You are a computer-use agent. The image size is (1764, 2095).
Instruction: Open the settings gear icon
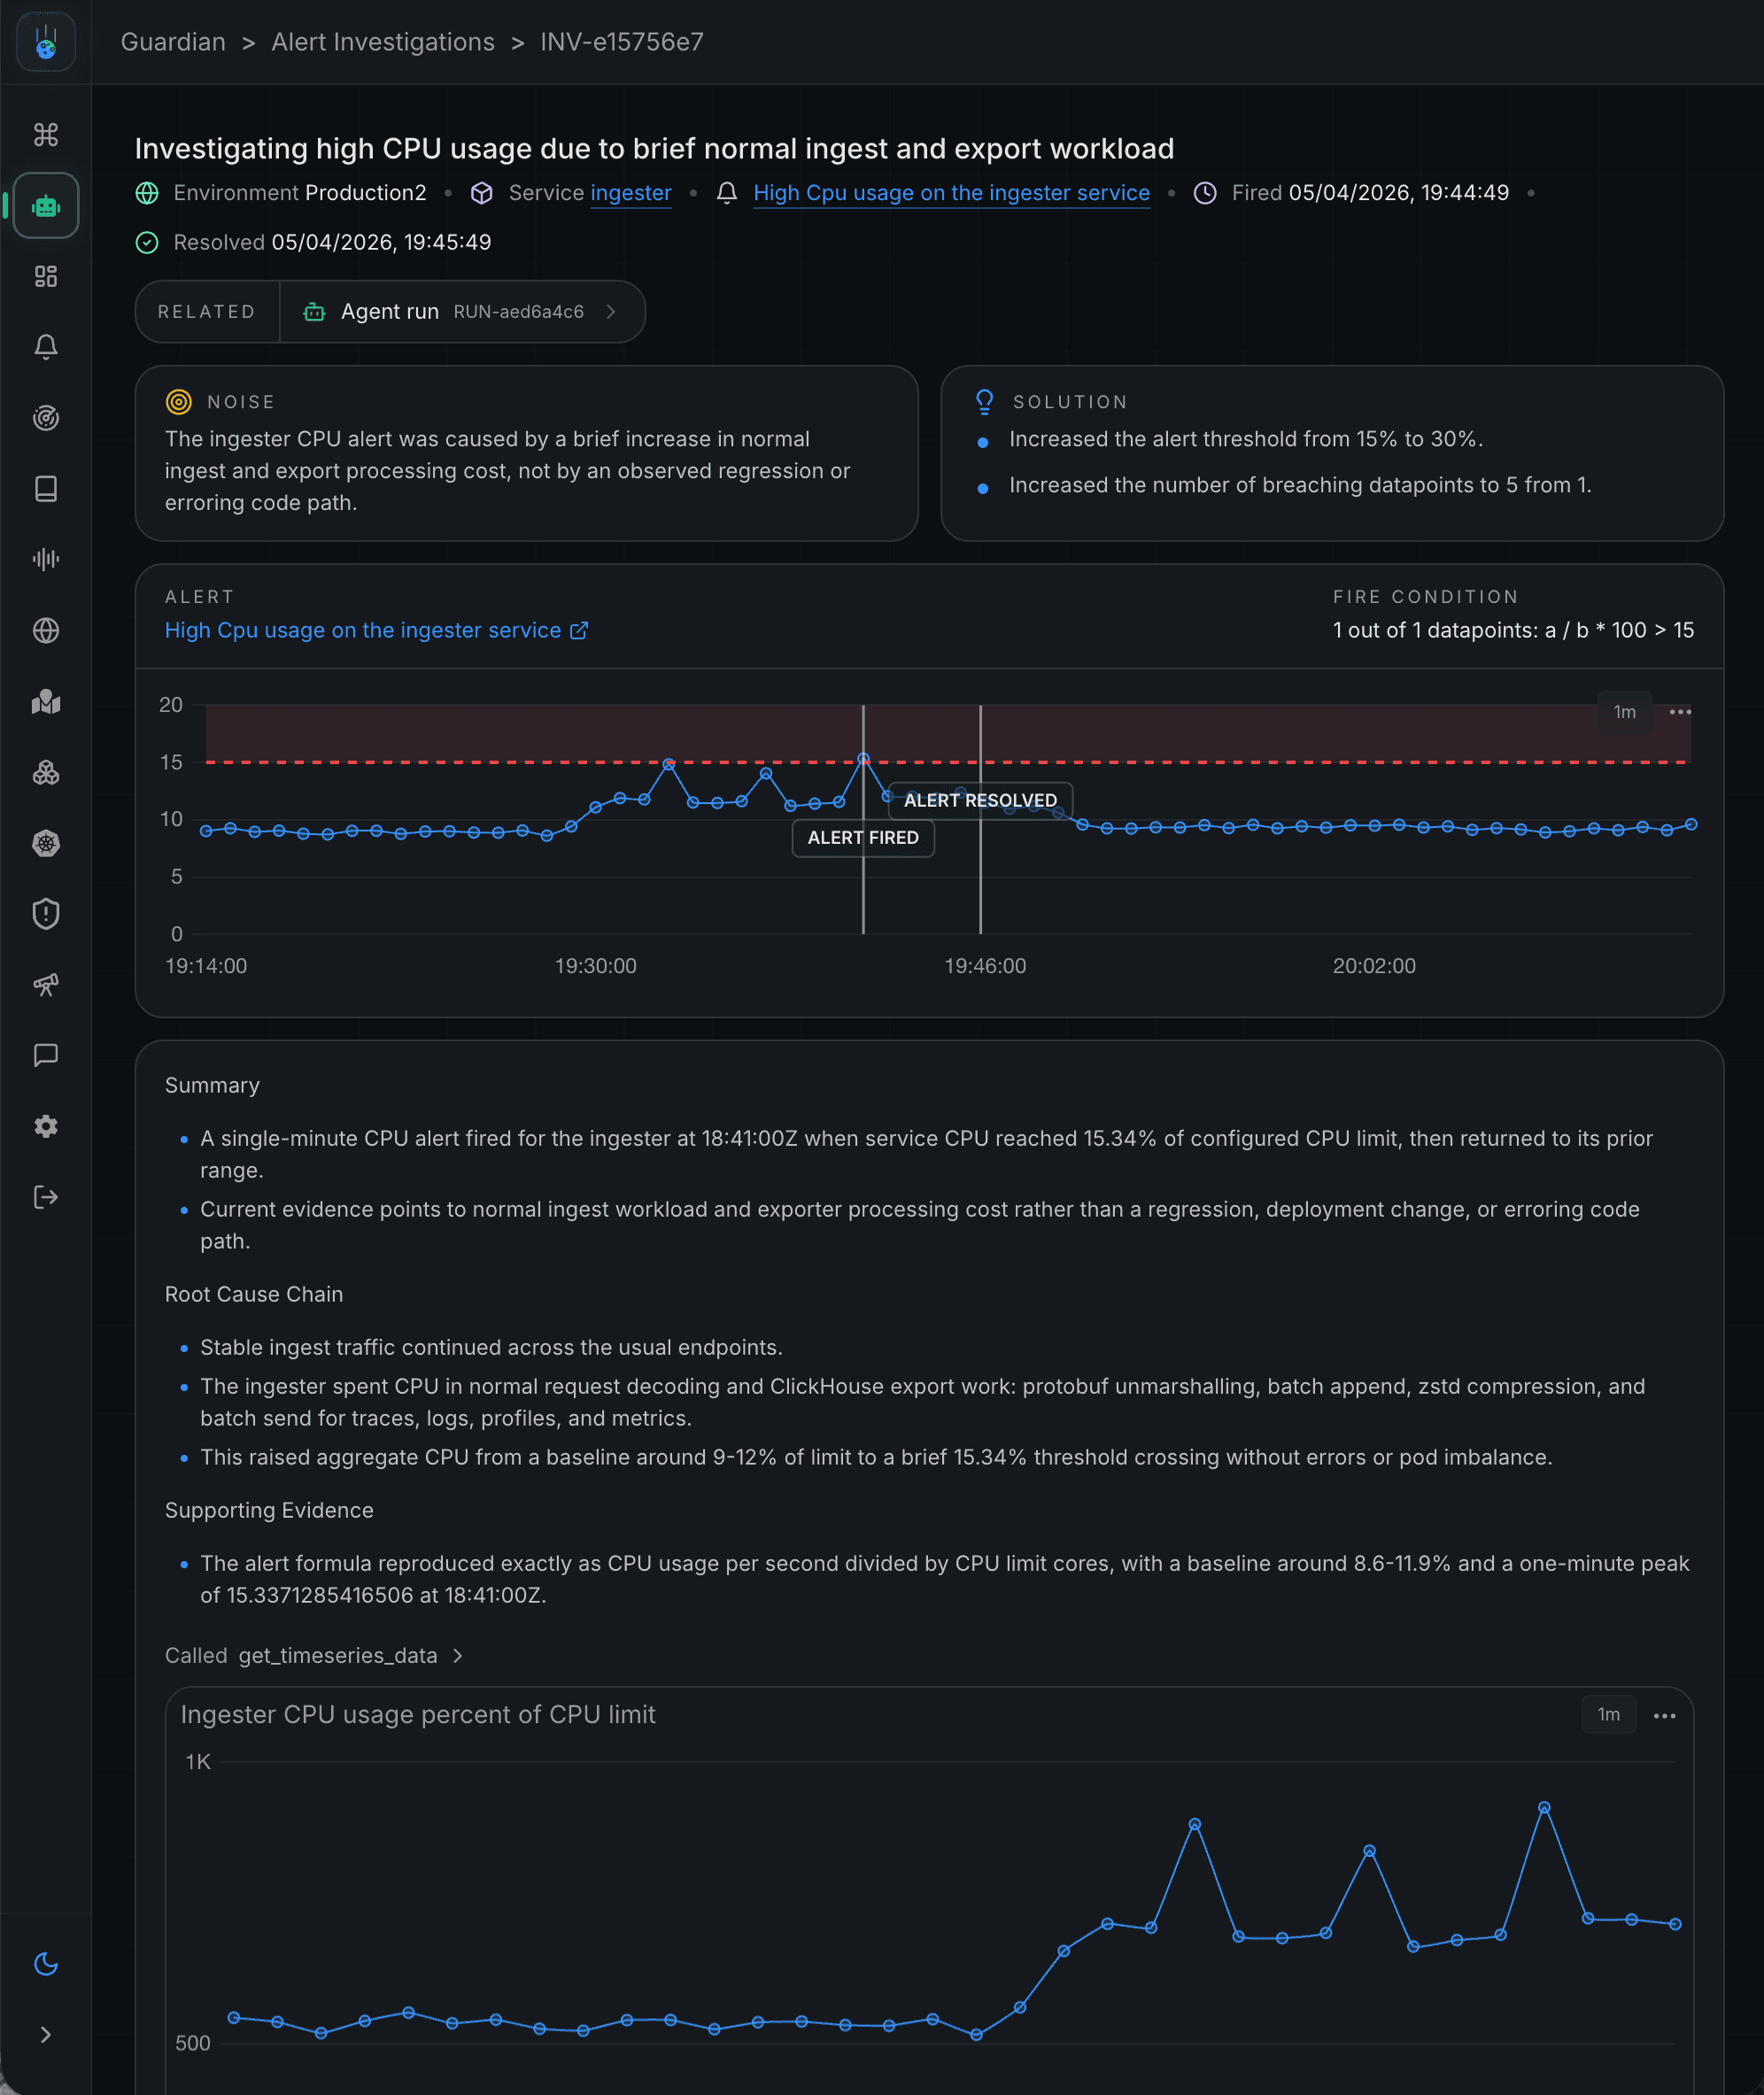45,1127
